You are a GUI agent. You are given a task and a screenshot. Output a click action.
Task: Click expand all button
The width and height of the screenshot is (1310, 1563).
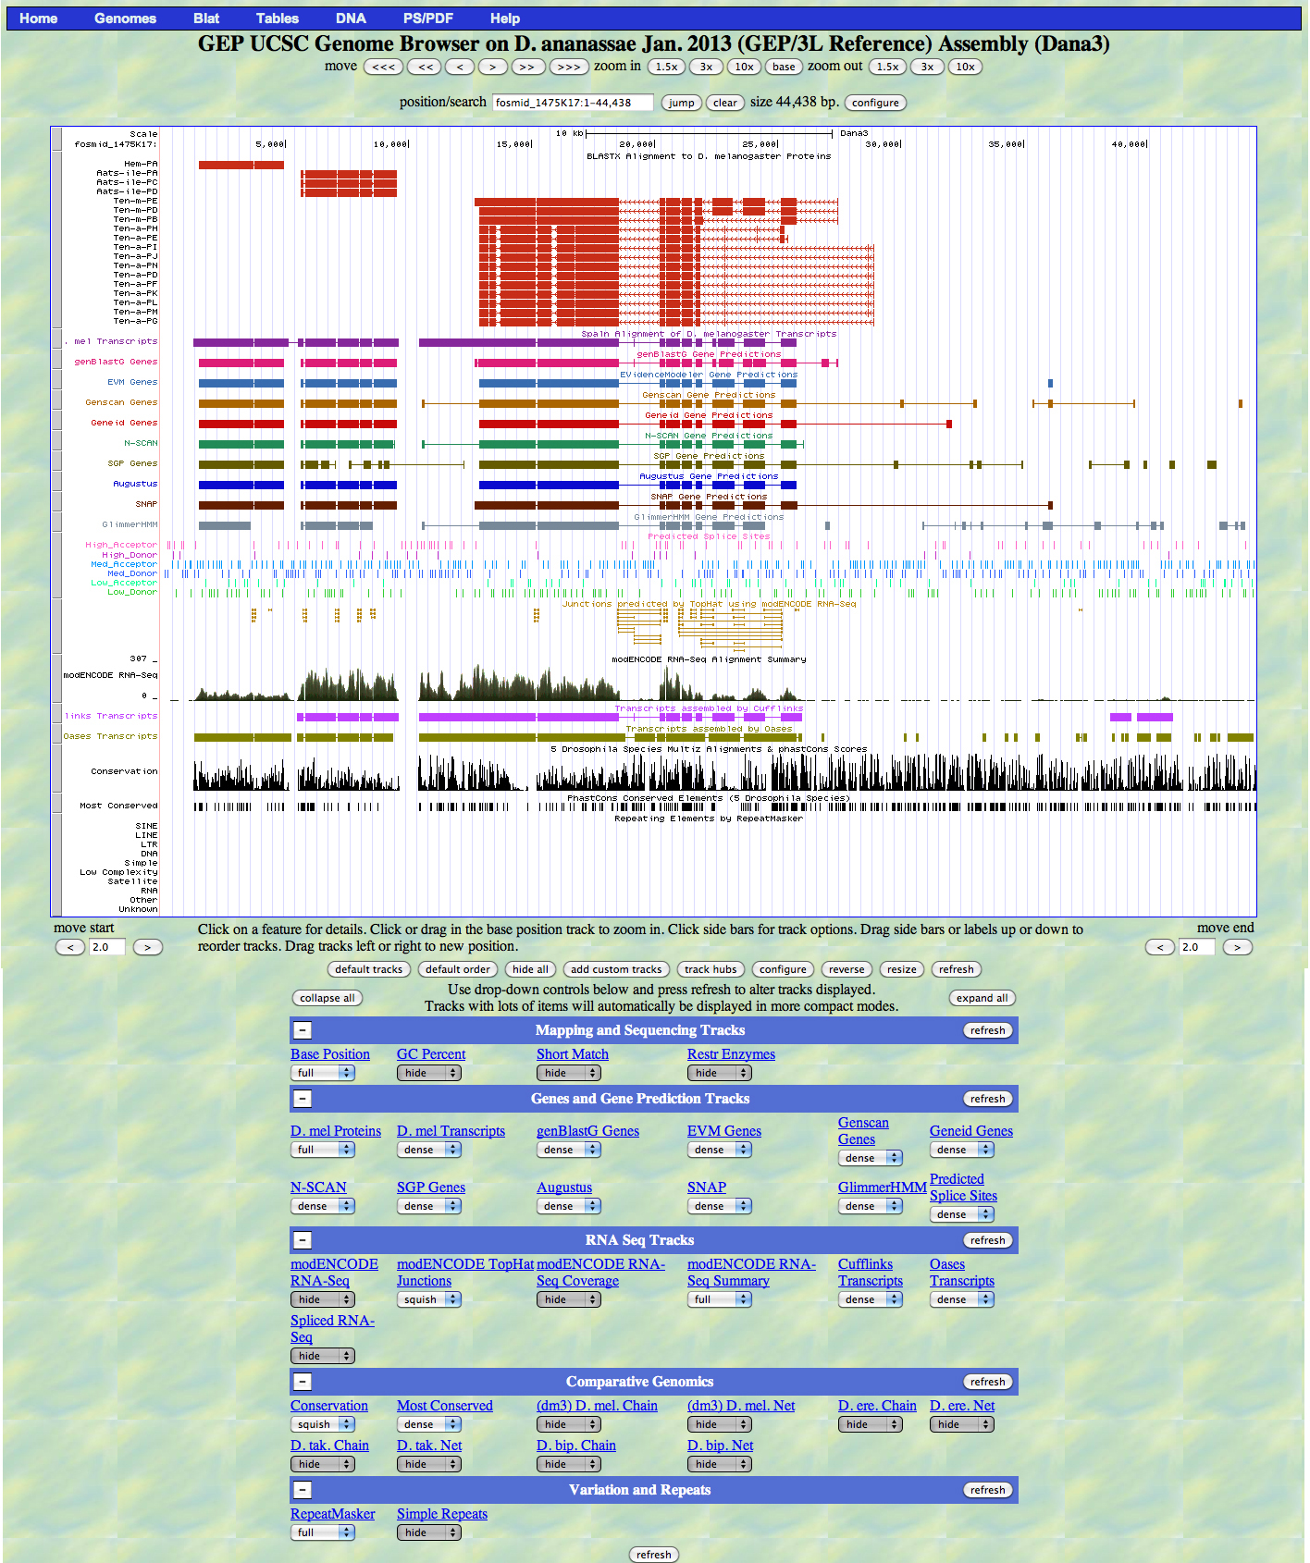[x=982, y=998]
